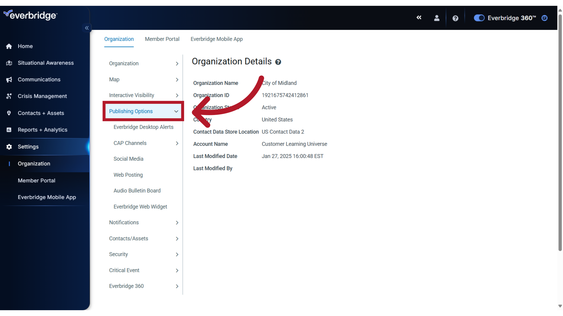
Task: Select the Member Portal tab
Action: tap(162, 39)
